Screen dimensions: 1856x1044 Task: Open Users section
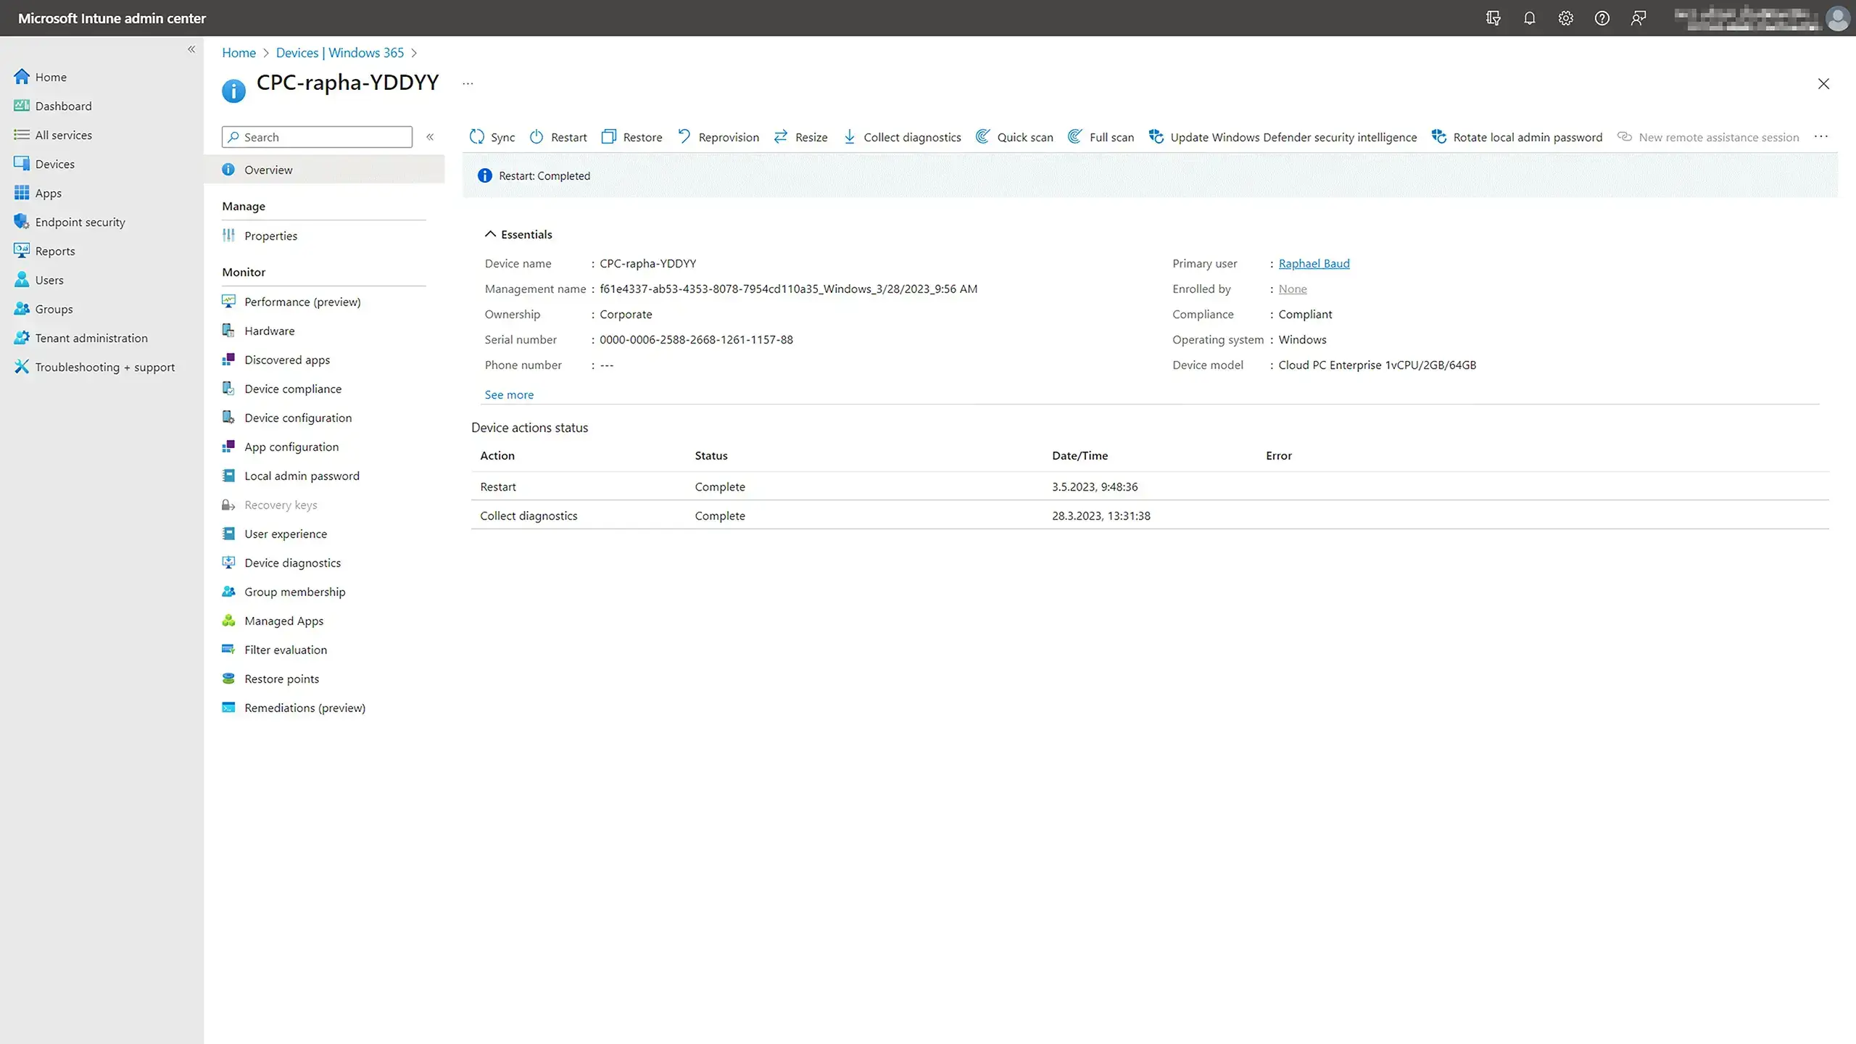tap(38, 280)
